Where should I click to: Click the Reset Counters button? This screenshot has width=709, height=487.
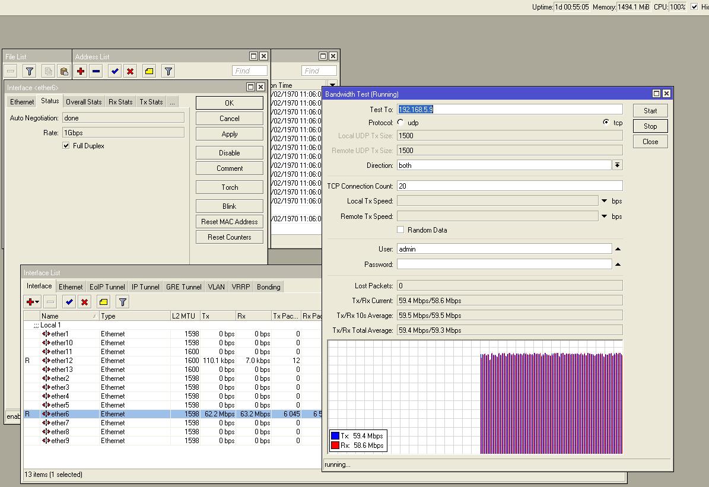229,237
